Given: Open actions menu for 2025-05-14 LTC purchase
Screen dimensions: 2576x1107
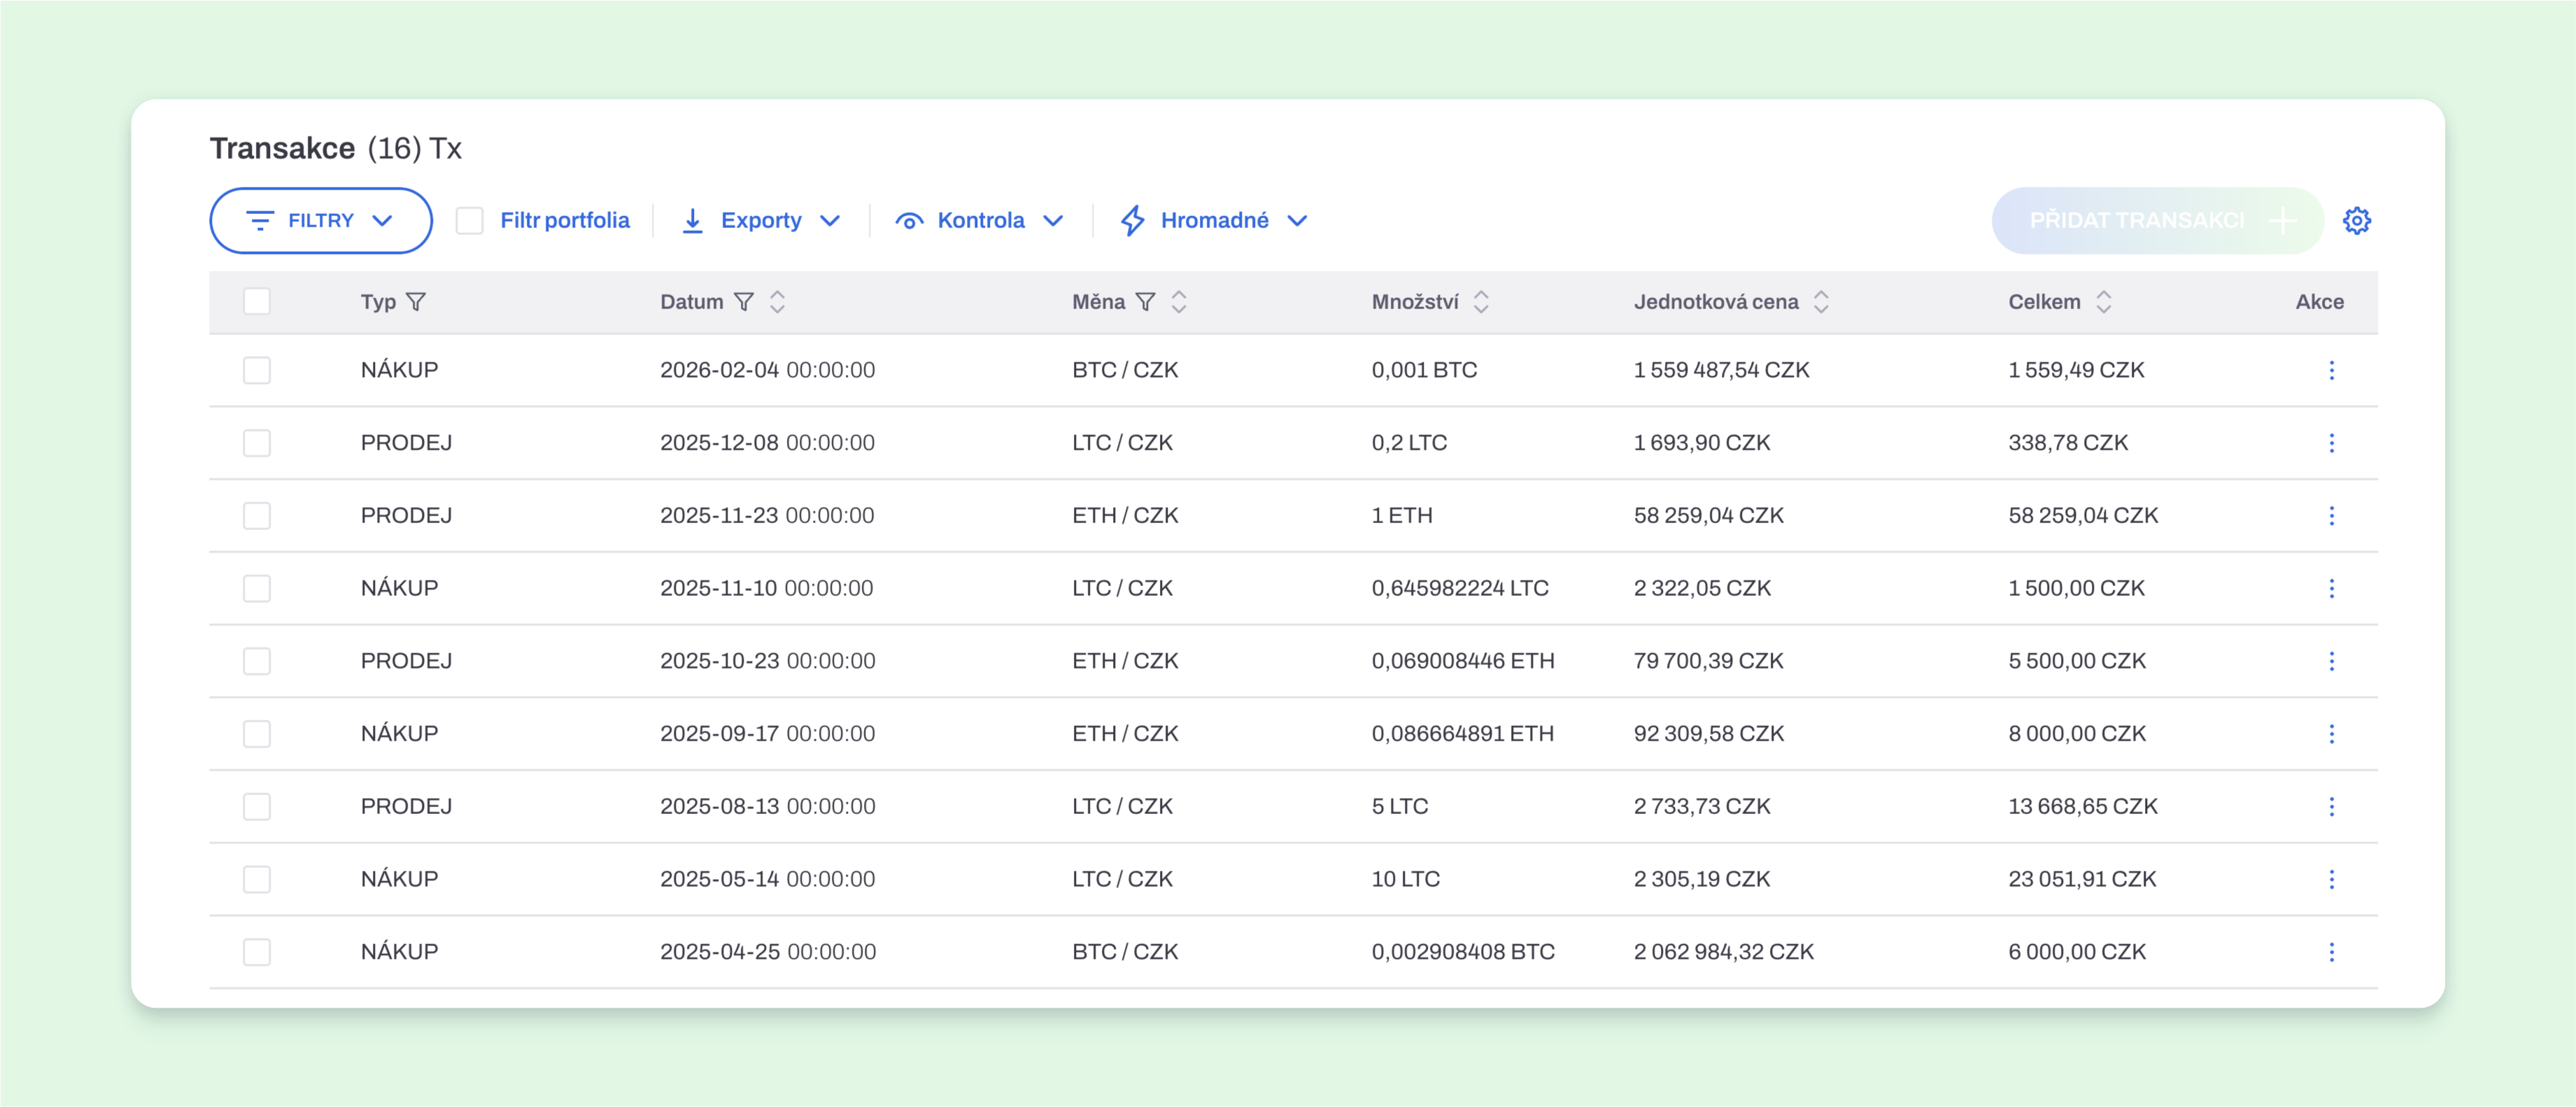Looking at the screenshot, I should [2331, 879].
